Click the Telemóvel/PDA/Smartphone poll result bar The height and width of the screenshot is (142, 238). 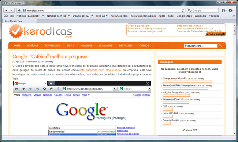[x=186, y=88]
